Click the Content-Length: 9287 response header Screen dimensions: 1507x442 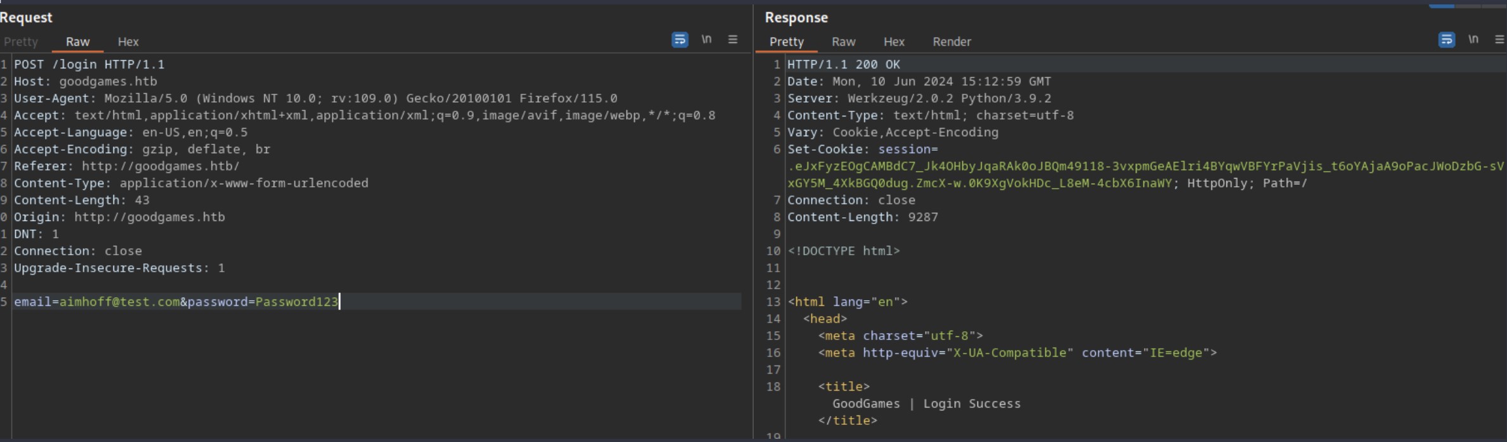tap(863, 217)
